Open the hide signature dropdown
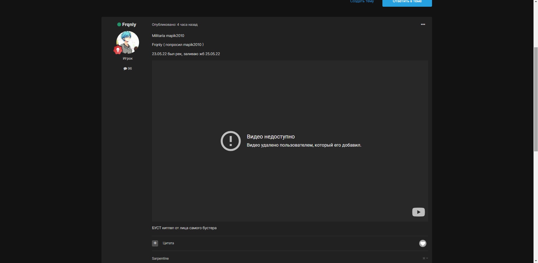538x263 pixels. pos(425,258)
